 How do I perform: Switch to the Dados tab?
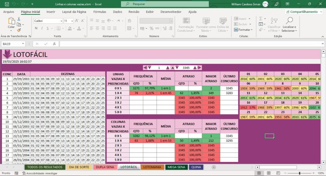tap(118, 12)
